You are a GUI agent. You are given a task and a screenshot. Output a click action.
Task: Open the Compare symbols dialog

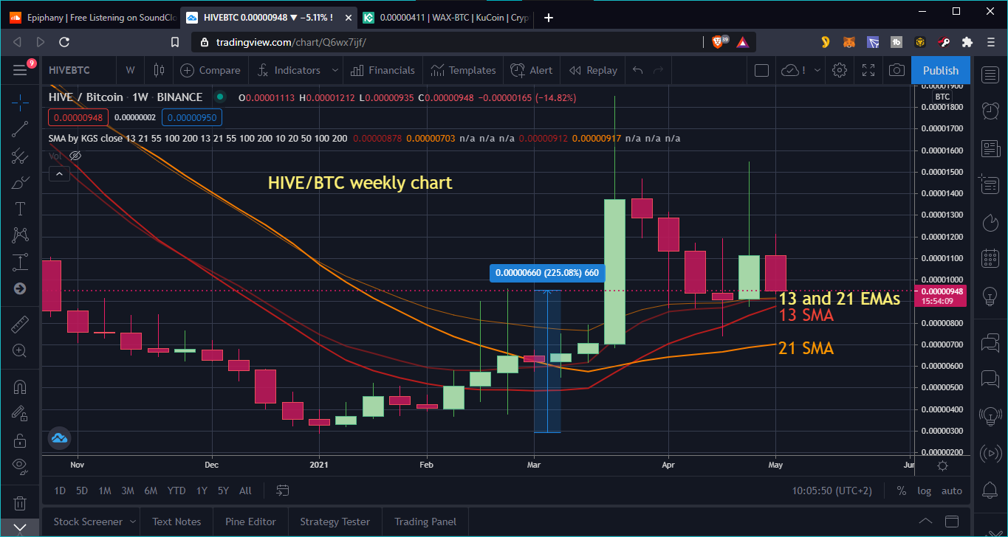tap(210, 70)
